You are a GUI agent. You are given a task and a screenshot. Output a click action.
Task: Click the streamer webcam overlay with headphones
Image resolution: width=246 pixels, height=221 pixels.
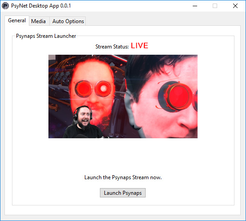point(83,122)
